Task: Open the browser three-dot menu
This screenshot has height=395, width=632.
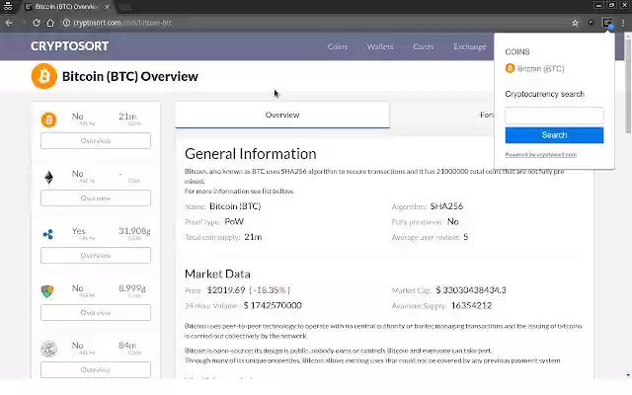Action: pyautogui.click(x=623, y=23)
